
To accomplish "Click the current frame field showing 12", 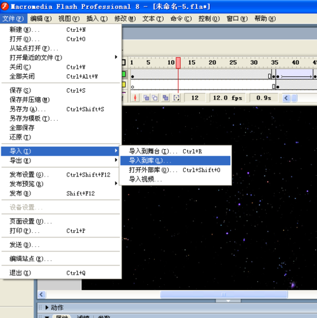I will (x=195, y=98).
